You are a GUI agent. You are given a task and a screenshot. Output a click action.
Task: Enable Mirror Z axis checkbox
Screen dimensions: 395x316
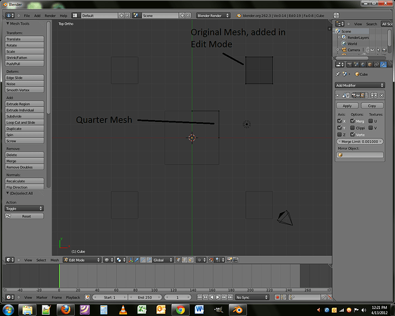[339, 135]
